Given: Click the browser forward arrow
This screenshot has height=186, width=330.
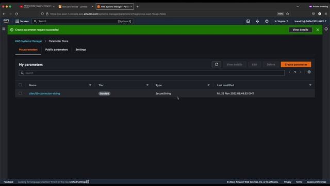Looking at the screenshot, I should click(10, 14).
